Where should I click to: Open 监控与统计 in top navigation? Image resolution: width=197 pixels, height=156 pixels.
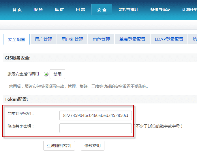tap(128, 9)
